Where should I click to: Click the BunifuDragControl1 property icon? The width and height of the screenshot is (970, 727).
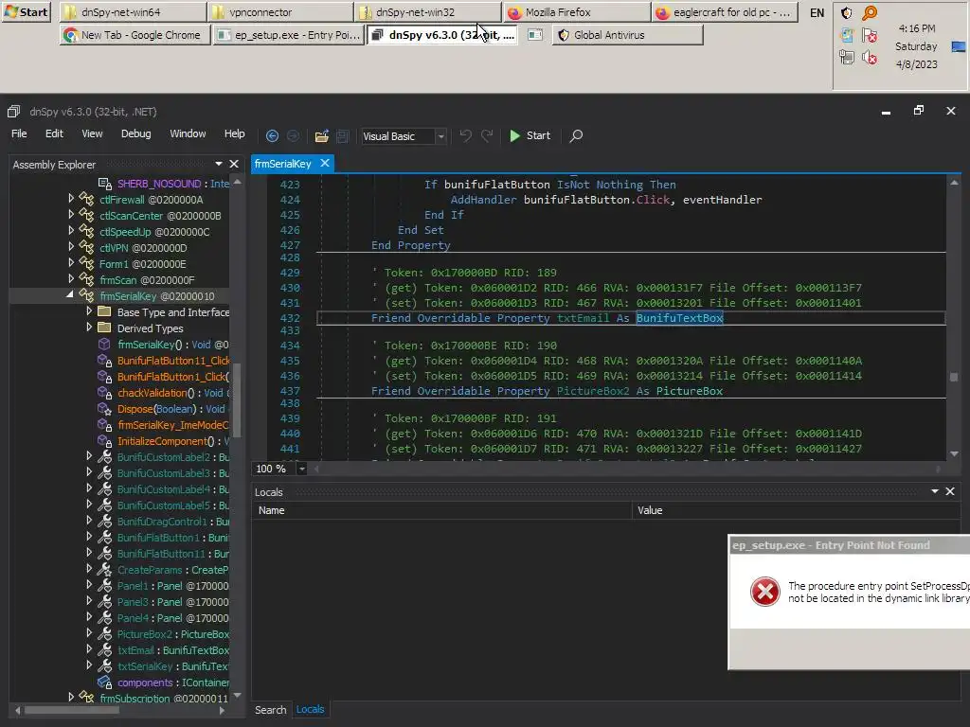click(x=104, y=522)
